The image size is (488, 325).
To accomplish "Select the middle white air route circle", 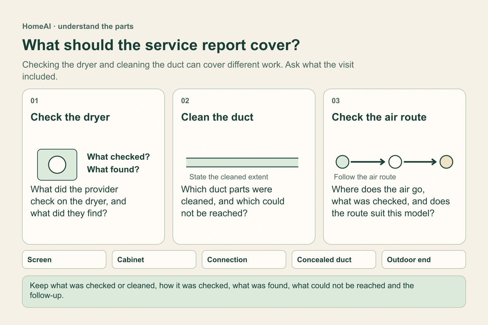I will coord(395,162).
